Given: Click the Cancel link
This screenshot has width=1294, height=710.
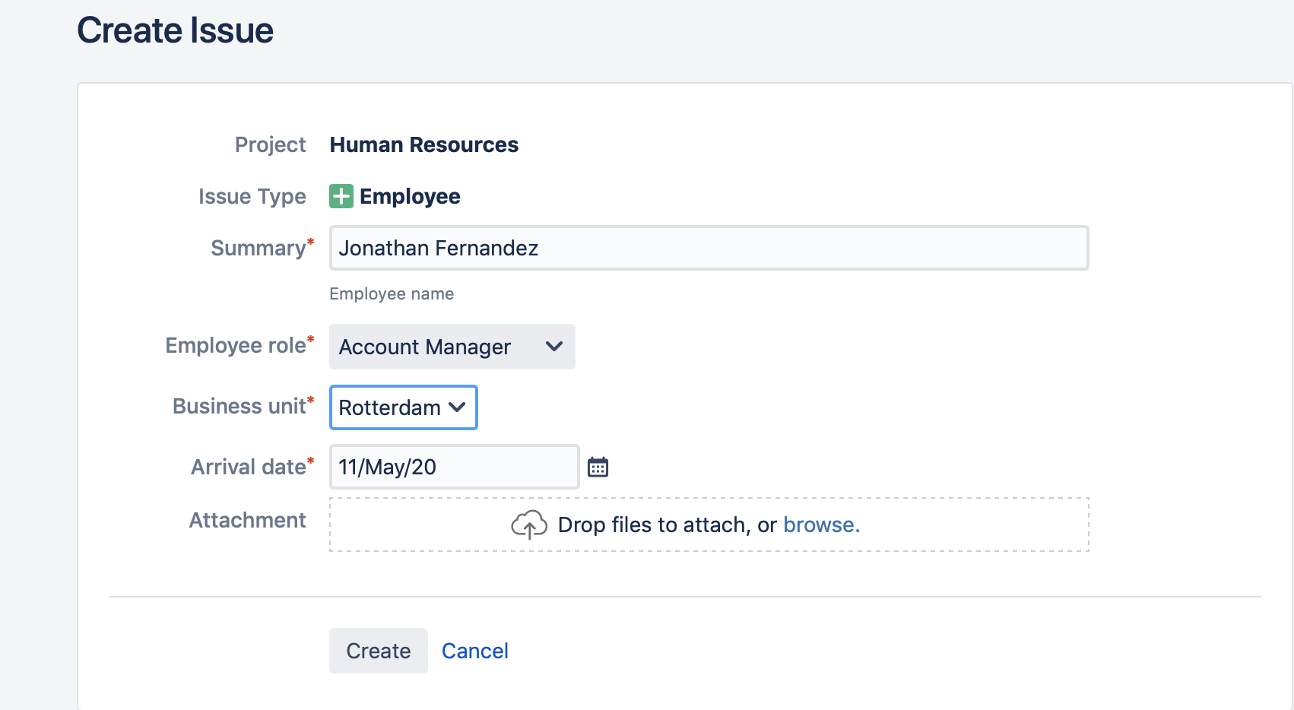Looking at the screenshot, I should [x=474, y=651].
